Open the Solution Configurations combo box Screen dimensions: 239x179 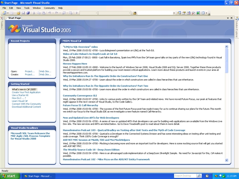(88, 13)
